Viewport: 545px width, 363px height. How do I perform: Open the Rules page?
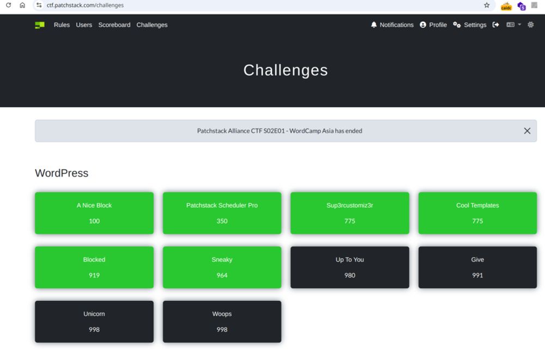pos(62,25)
